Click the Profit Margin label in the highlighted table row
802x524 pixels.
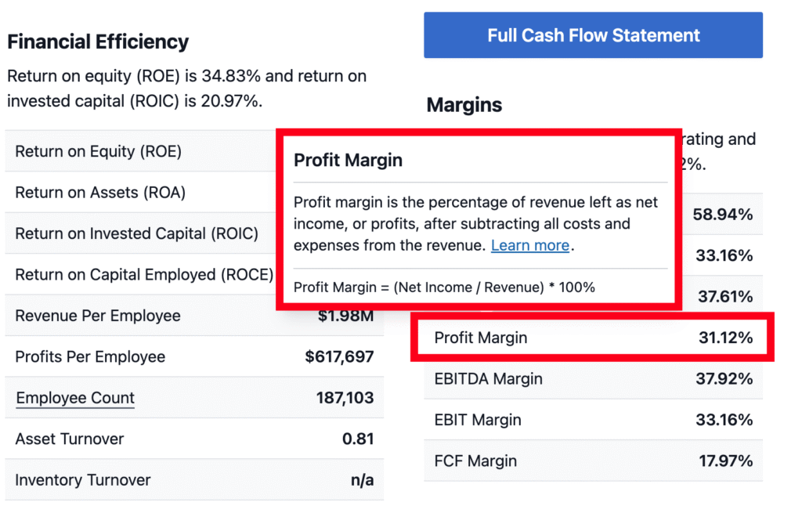[x=481, y=338]
